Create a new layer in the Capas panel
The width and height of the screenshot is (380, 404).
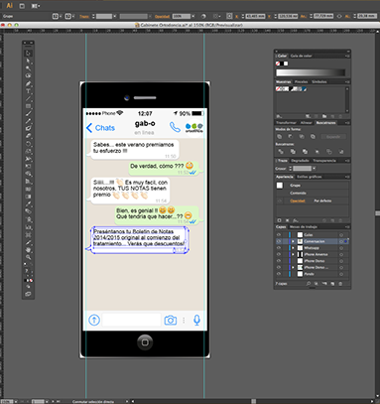point(332,284)
